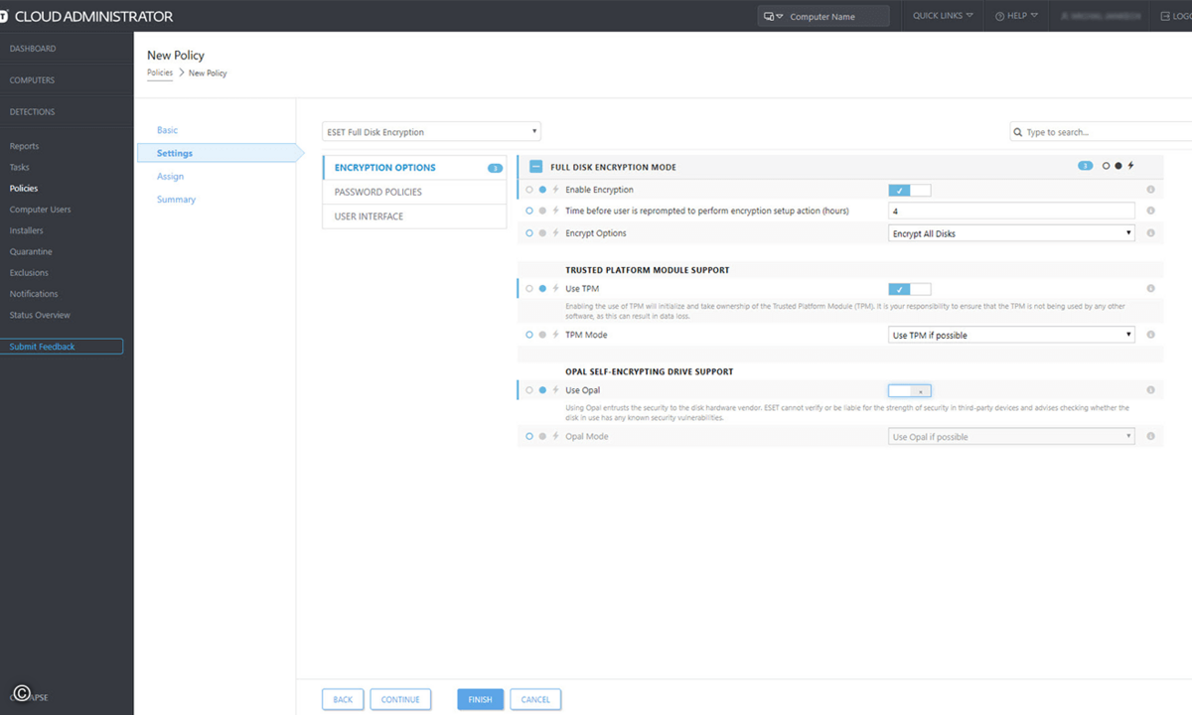Open the Encryption Options category

click(414, 168)
